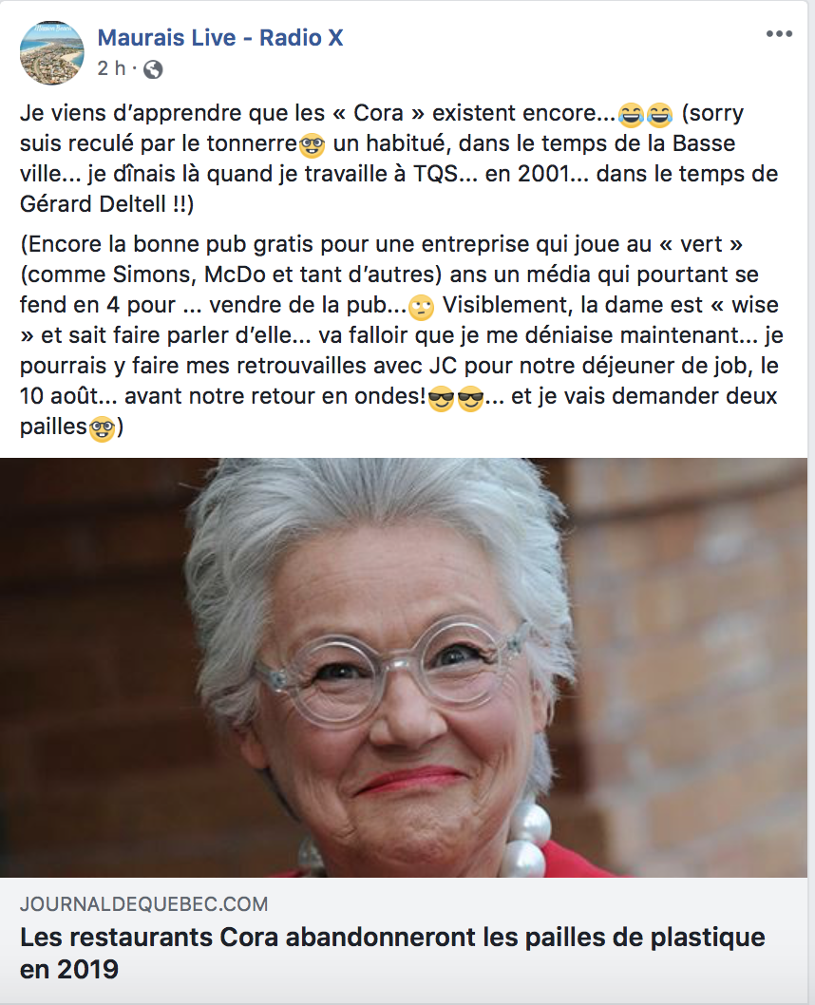The width and height of the screenshot is (815, 1005).
Task: Click the paragraph starting '(Encore la bonne pub'
Action: [402, 335]
